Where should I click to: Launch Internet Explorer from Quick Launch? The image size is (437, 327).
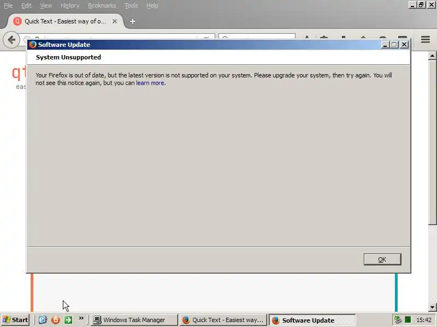coord(43,320)
